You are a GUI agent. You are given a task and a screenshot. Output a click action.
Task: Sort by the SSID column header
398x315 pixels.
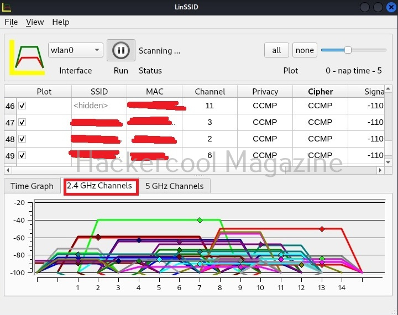(x=99, y=91)
